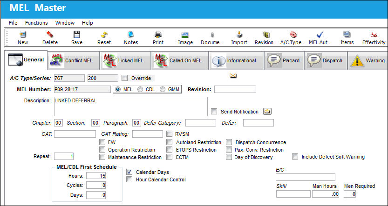Image resolution: width=388 pixels, height=206 pixels.
Task: Click the New toolbar icon
Action: pyautogui.click(x=23, y=38)
